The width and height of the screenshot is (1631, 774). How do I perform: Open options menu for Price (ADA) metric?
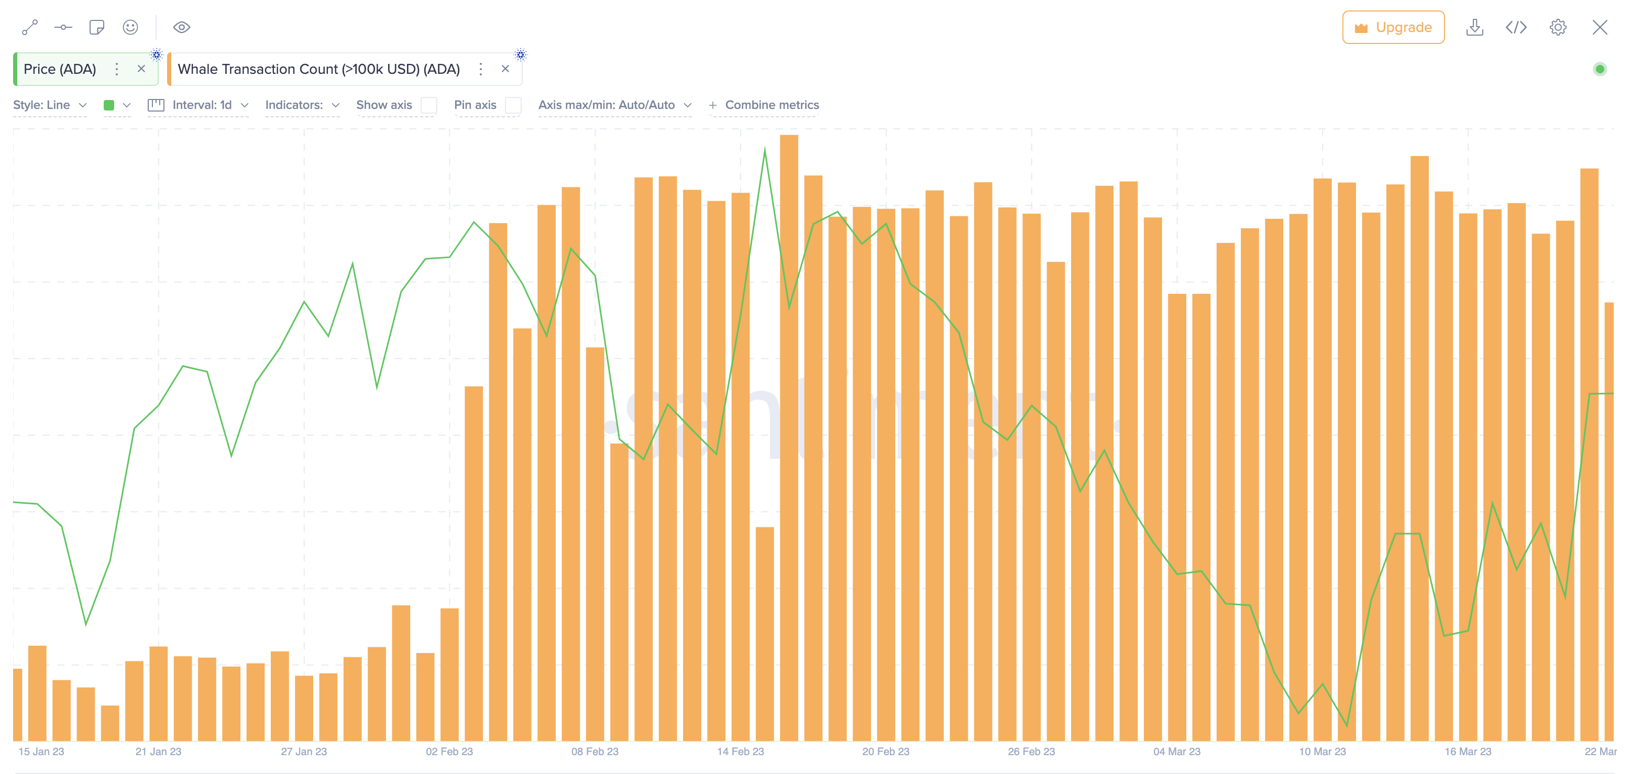click(116, 70)
